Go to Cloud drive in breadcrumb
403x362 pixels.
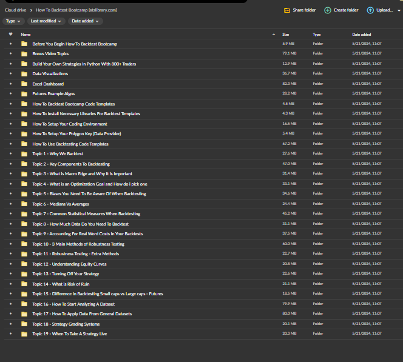pos(15,10)
